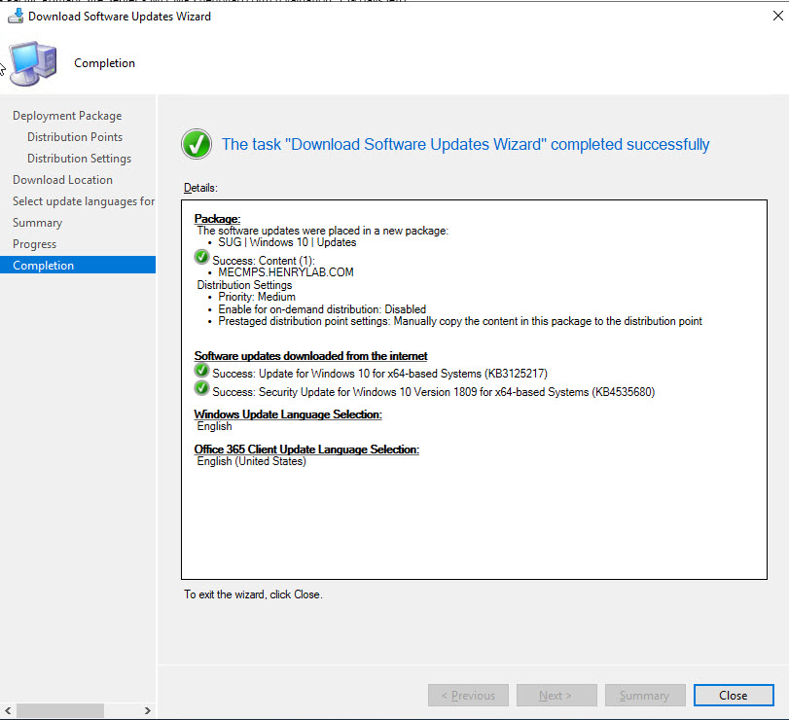Image resolution: width=789 pixels, height=720 pixels.
Task: Click the wizard title bar download icon
Action: [x=15, y=16]
